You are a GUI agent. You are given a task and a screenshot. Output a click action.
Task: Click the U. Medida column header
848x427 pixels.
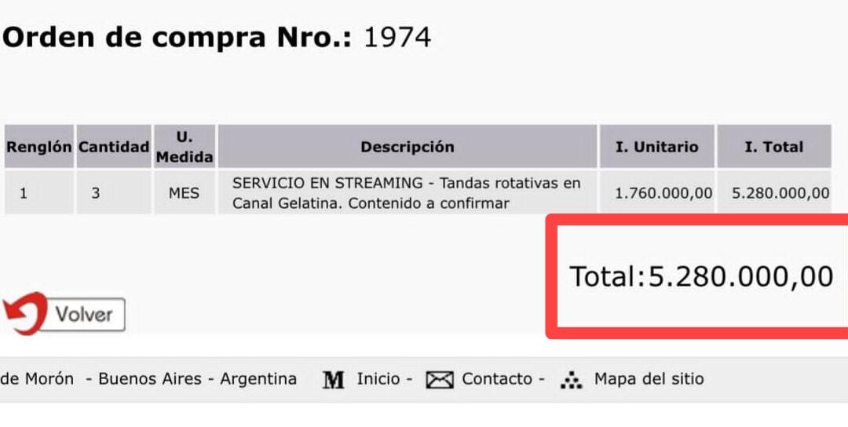coord(185,147)
